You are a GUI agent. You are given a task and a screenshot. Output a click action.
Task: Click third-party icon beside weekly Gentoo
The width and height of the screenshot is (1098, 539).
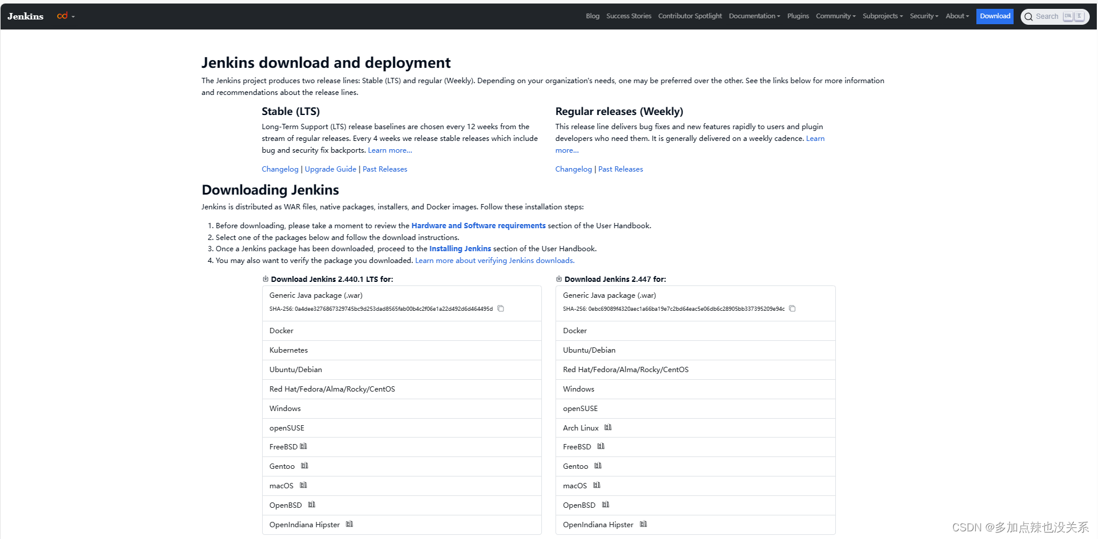coord(598,466)
